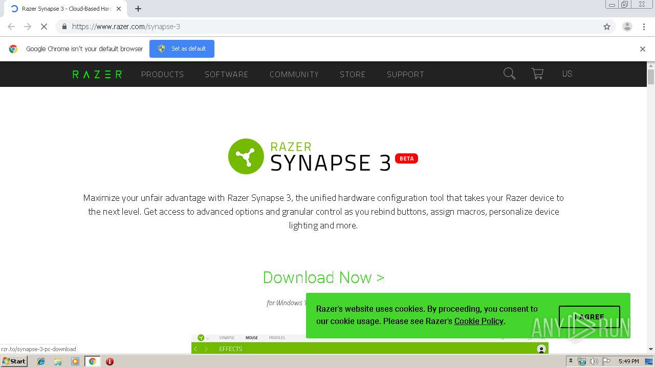
Task: Click the network tray icon
Action: point(582,361)
